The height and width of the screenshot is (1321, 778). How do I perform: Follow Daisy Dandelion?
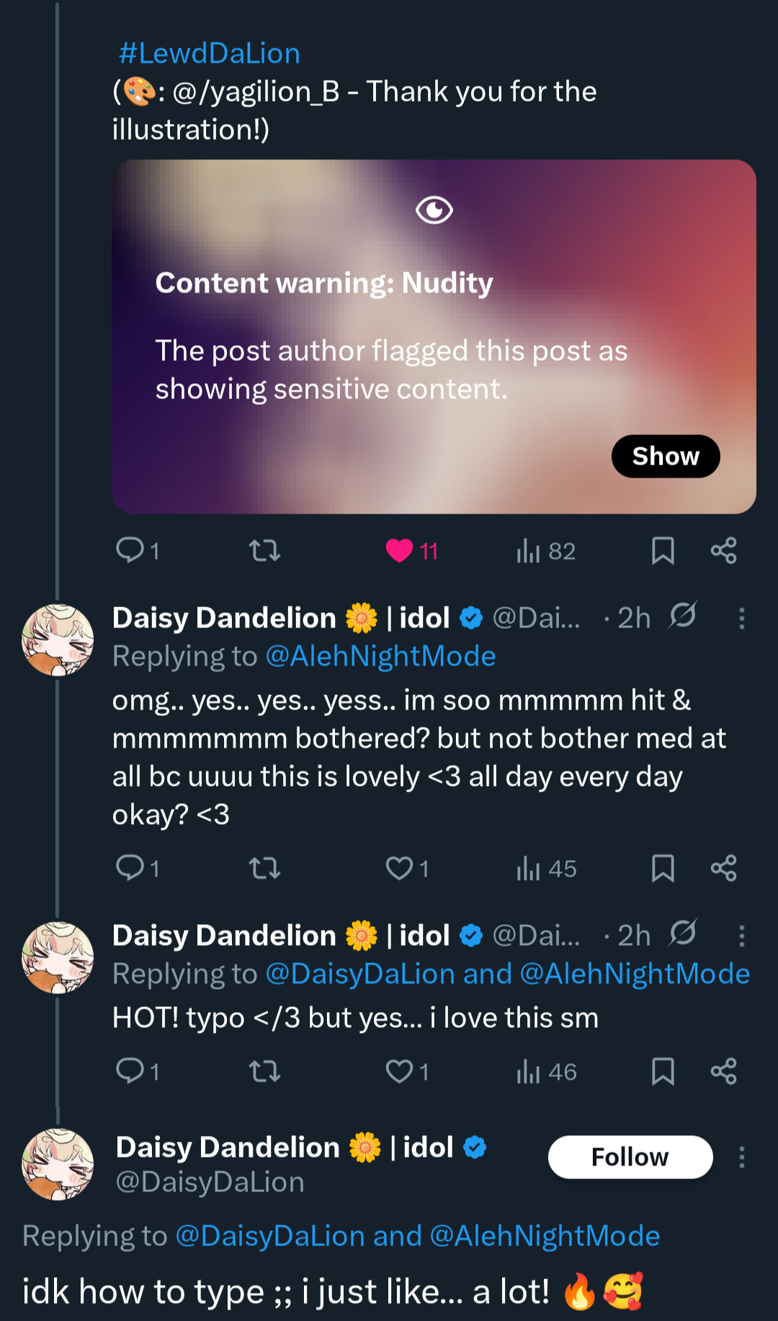coord(630,1157)
